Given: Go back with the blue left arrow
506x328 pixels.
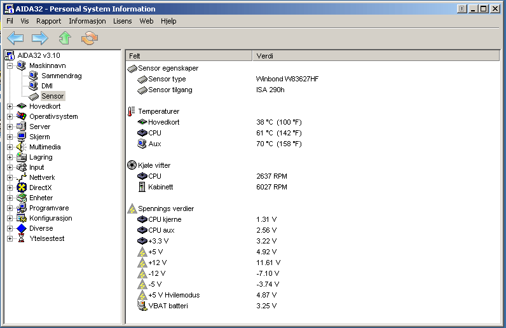Looking at the screenshot, I should [15, 38].
